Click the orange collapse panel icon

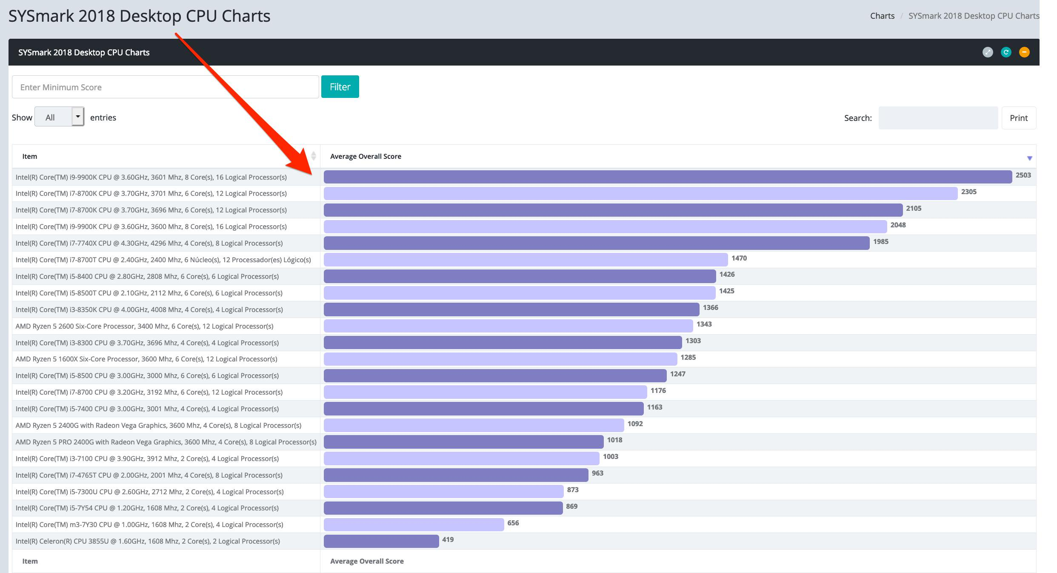(x=1024, y=52)
